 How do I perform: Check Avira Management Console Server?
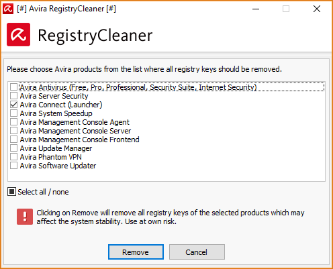(x=13, y=131)
